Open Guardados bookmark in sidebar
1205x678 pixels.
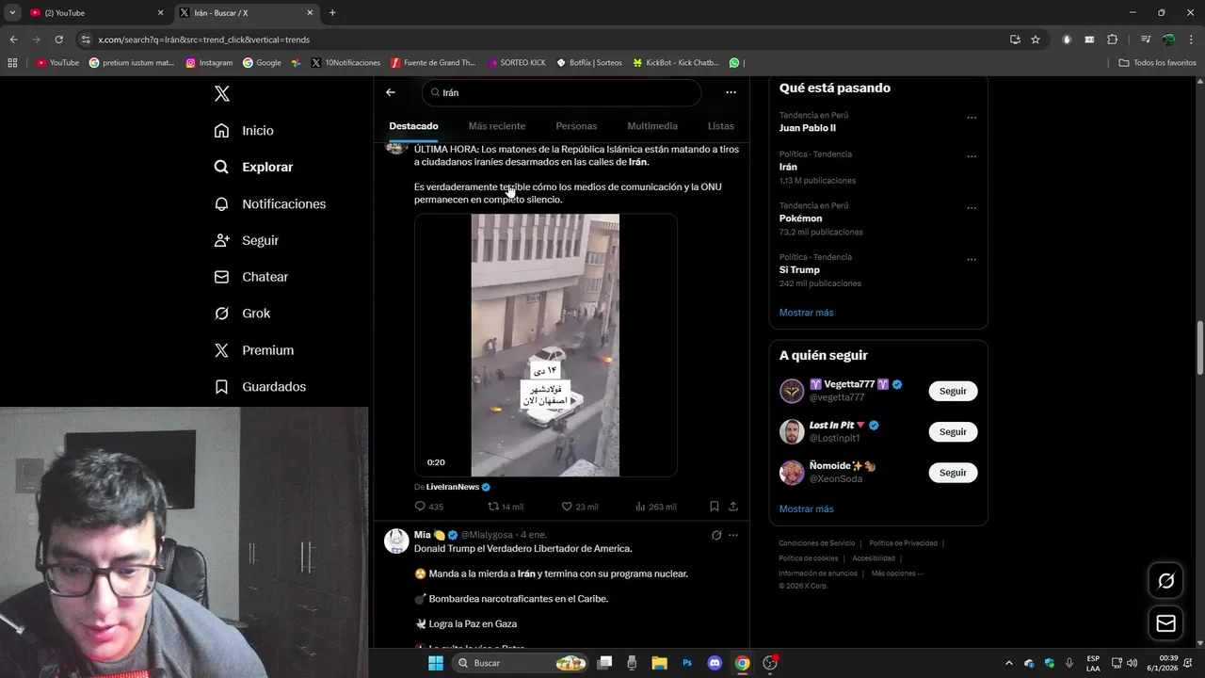coord(260,387)
